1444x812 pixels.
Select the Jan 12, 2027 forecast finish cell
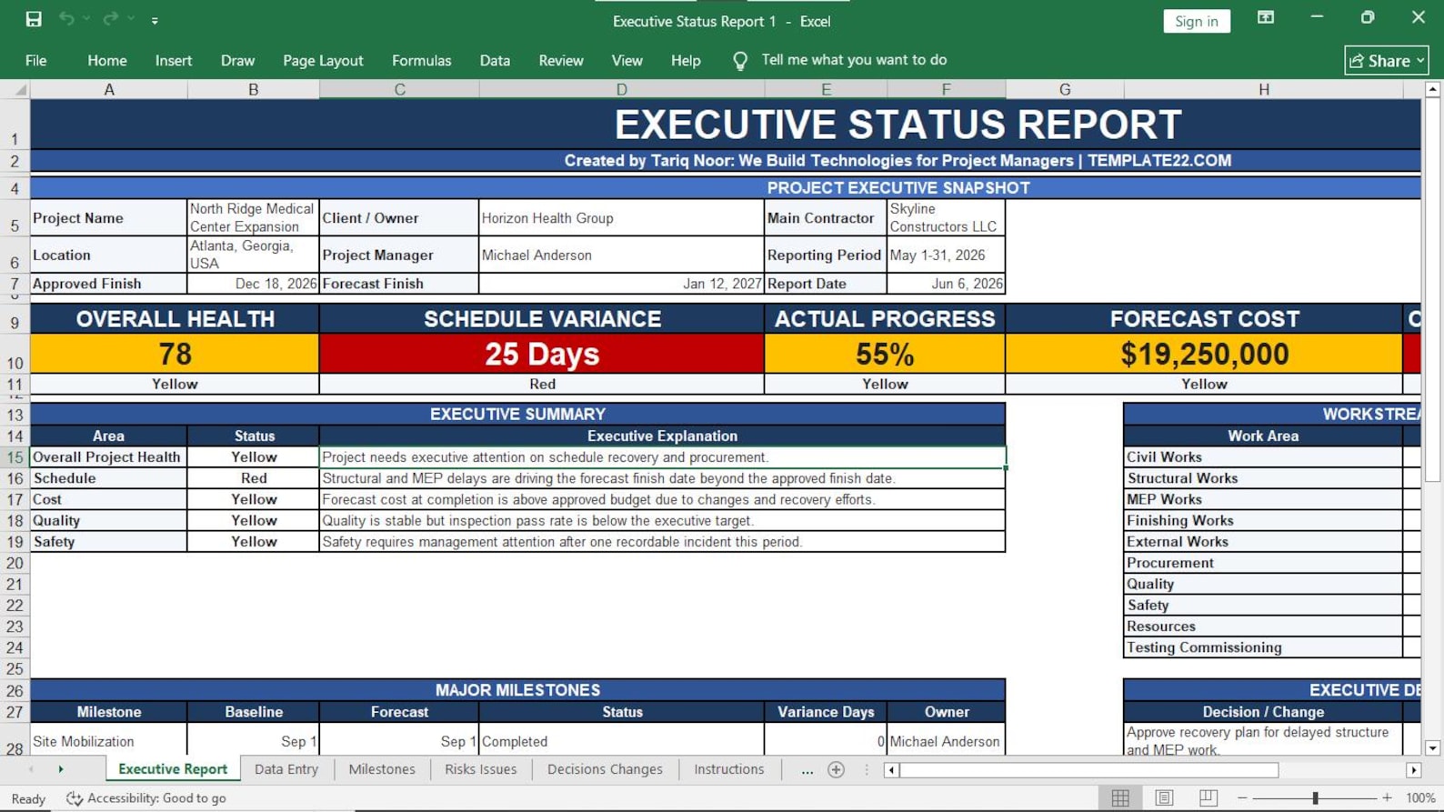tap(622, 284)
